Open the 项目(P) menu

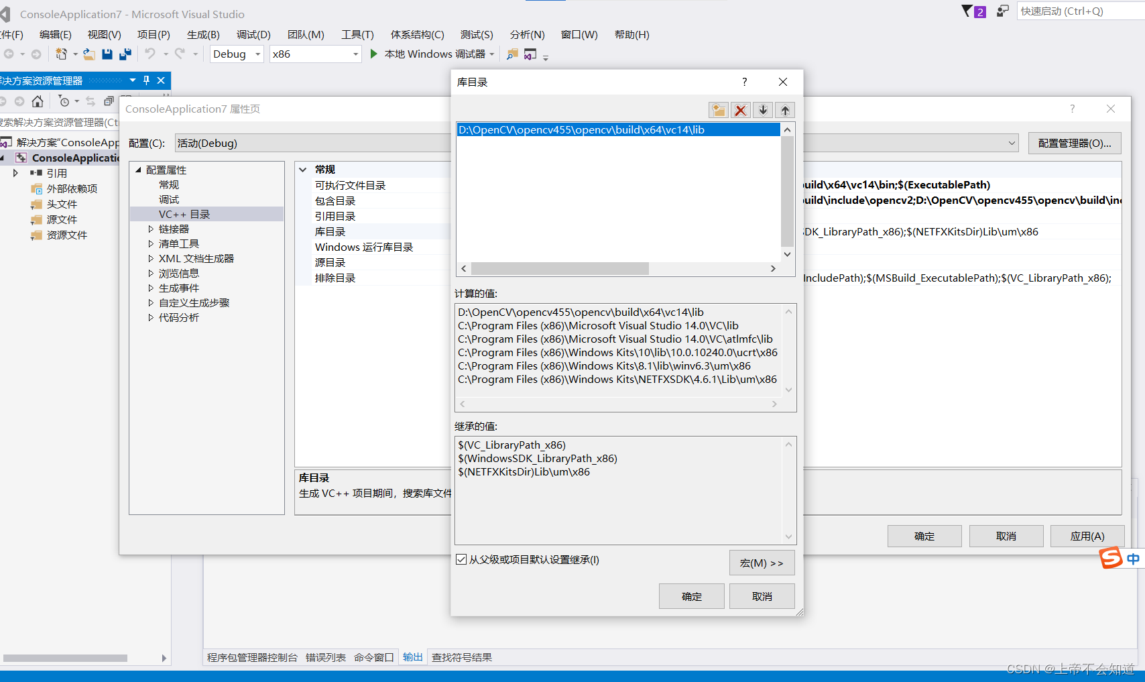154,34
